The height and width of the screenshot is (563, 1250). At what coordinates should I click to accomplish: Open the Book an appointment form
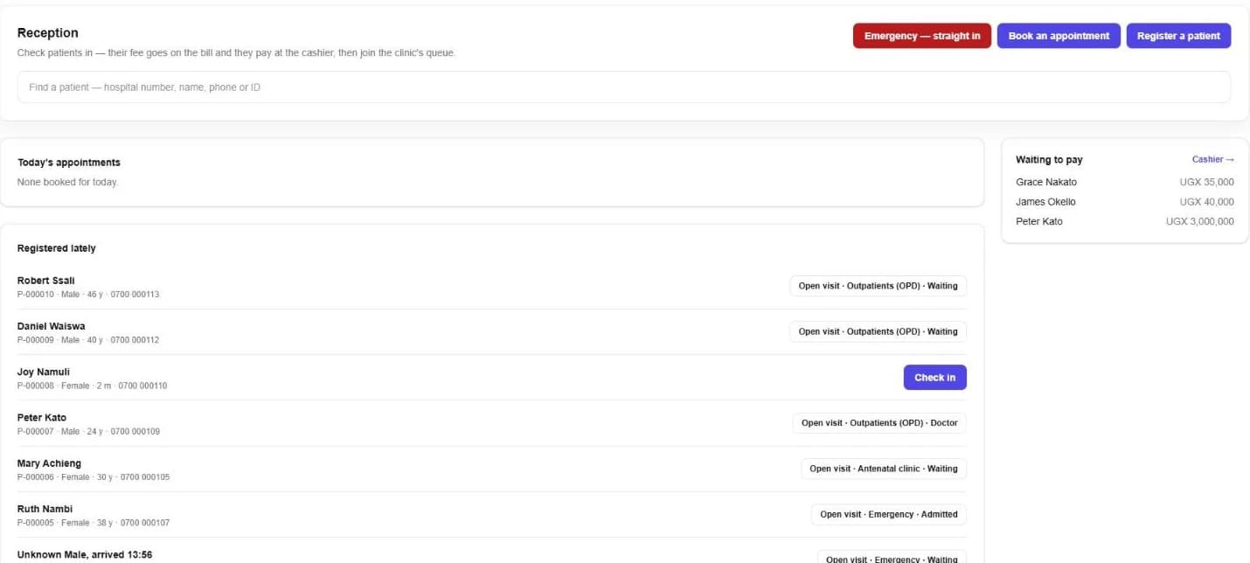(1059, 36)
